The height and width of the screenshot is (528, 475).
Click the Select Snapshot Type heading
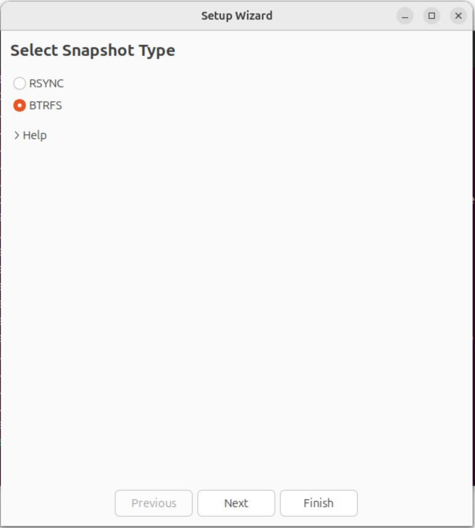tap(93, 50)
